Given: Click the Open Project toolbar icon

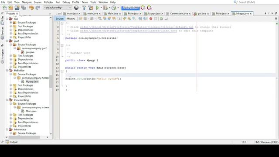Looking at the screenshot, I should point(17,8).
